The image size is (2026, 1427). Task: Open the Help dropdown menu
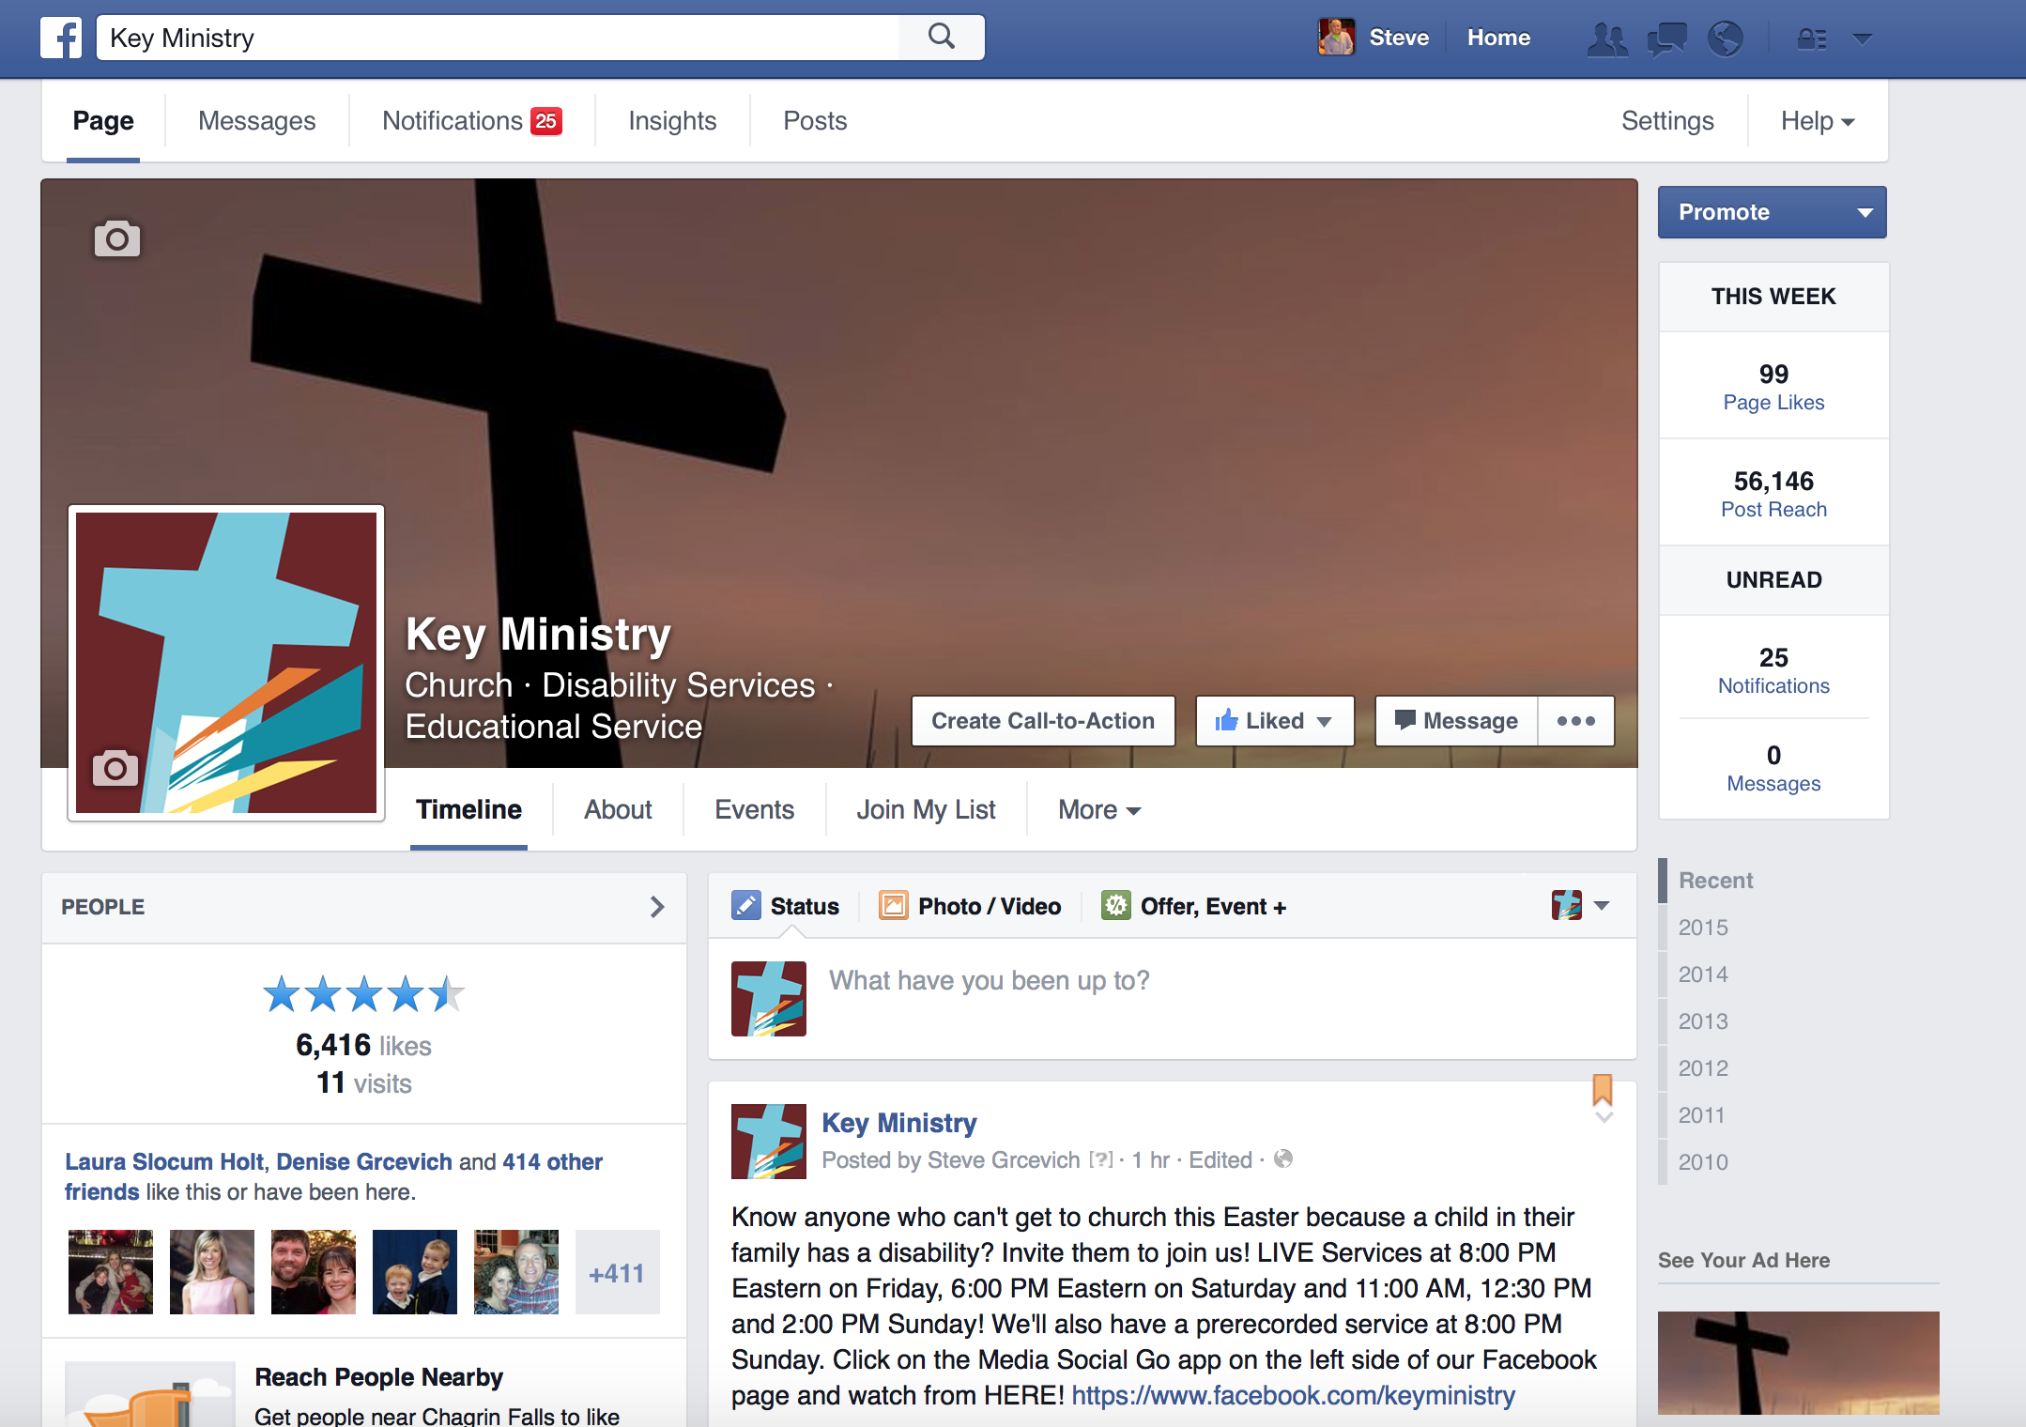point(1817,121)
